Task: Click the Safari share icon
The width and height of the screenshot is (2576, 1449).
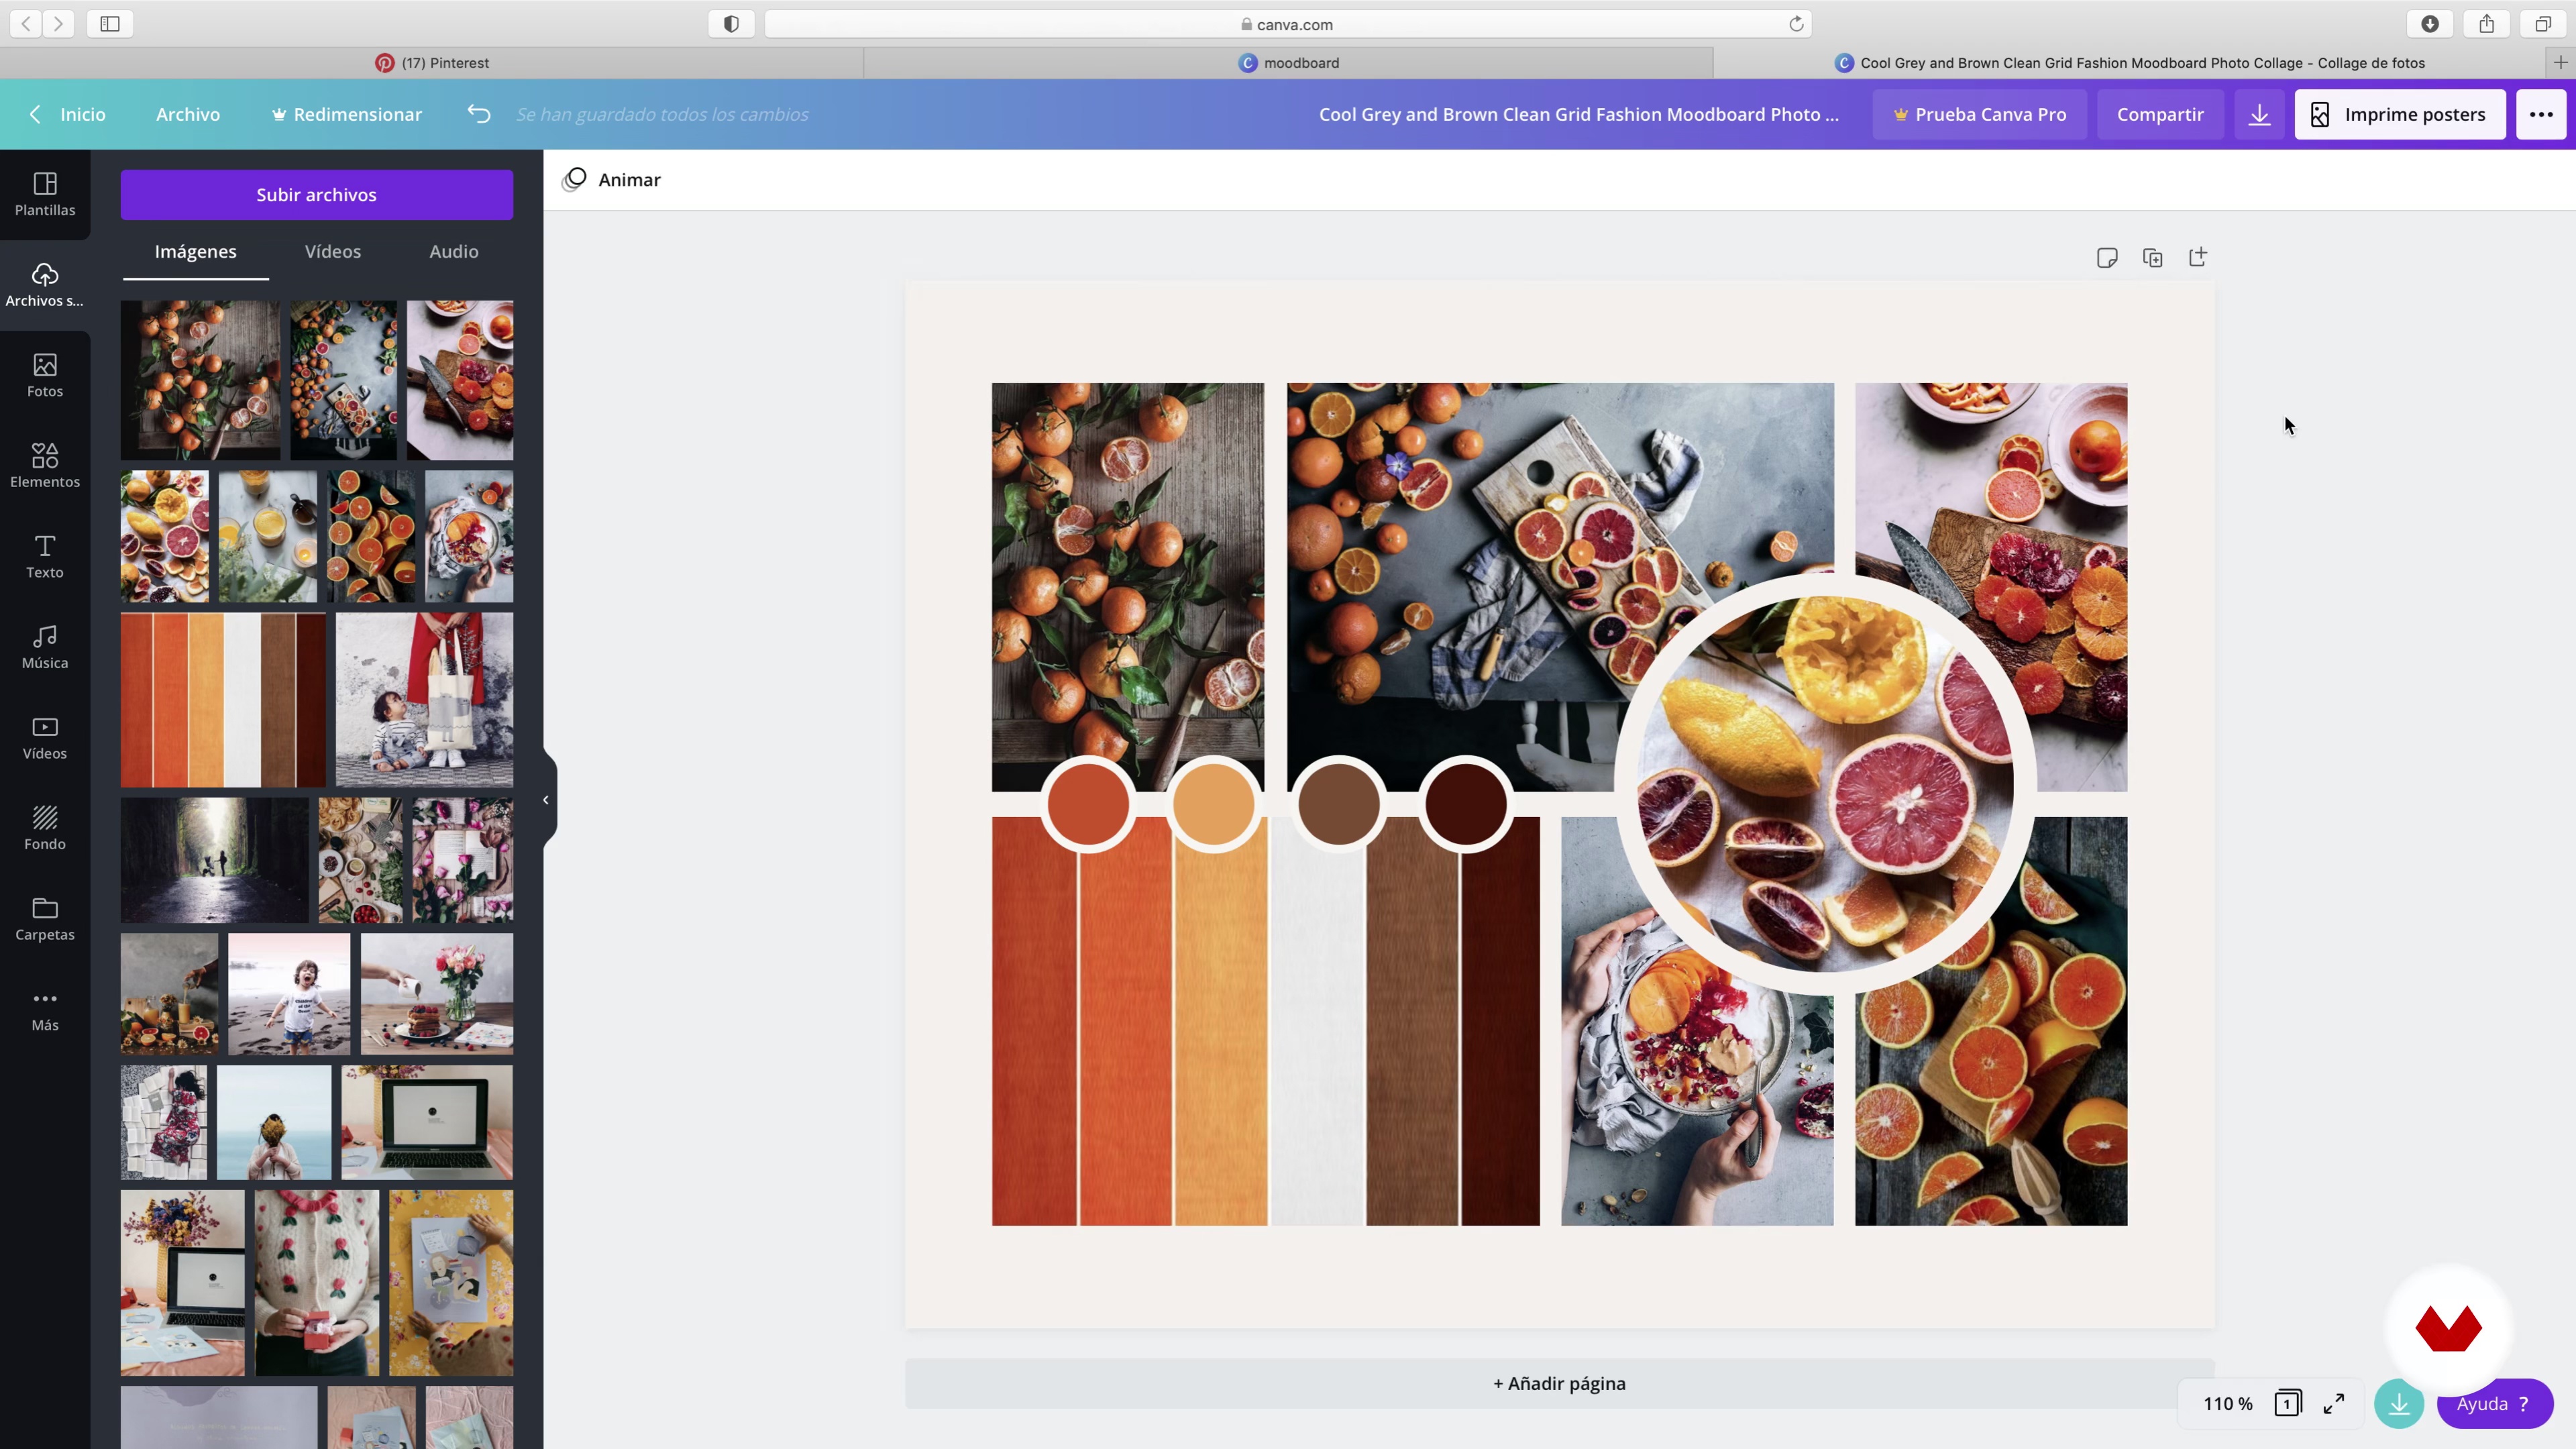Action: [x=2487, y=24]
